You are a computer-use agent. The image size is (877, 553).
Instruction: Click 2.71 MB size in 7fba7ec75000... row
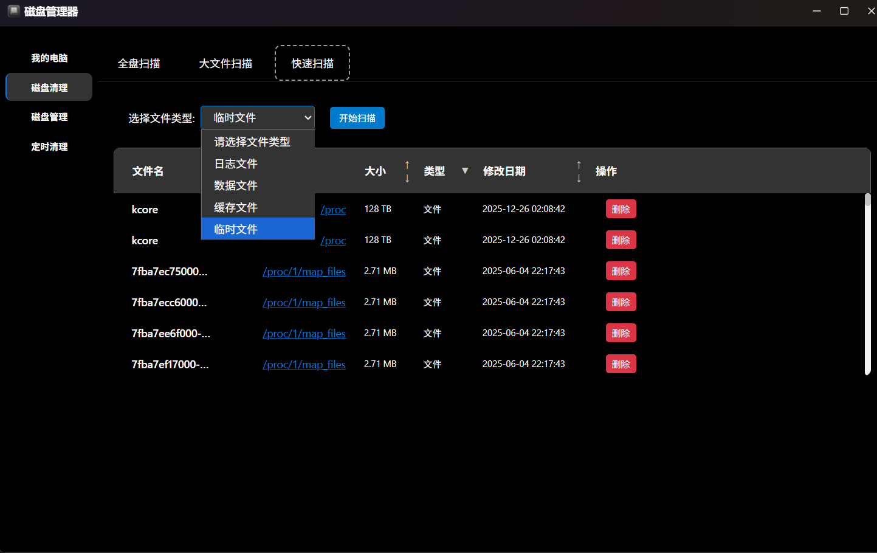pyautogui.click(x=380, y=271)
